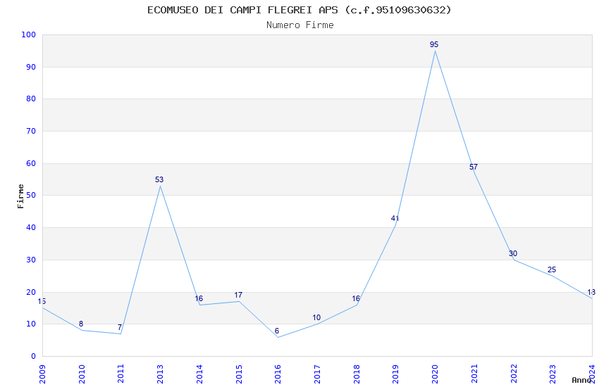
Task: Click the y-axis value 80
Action: 31,99
